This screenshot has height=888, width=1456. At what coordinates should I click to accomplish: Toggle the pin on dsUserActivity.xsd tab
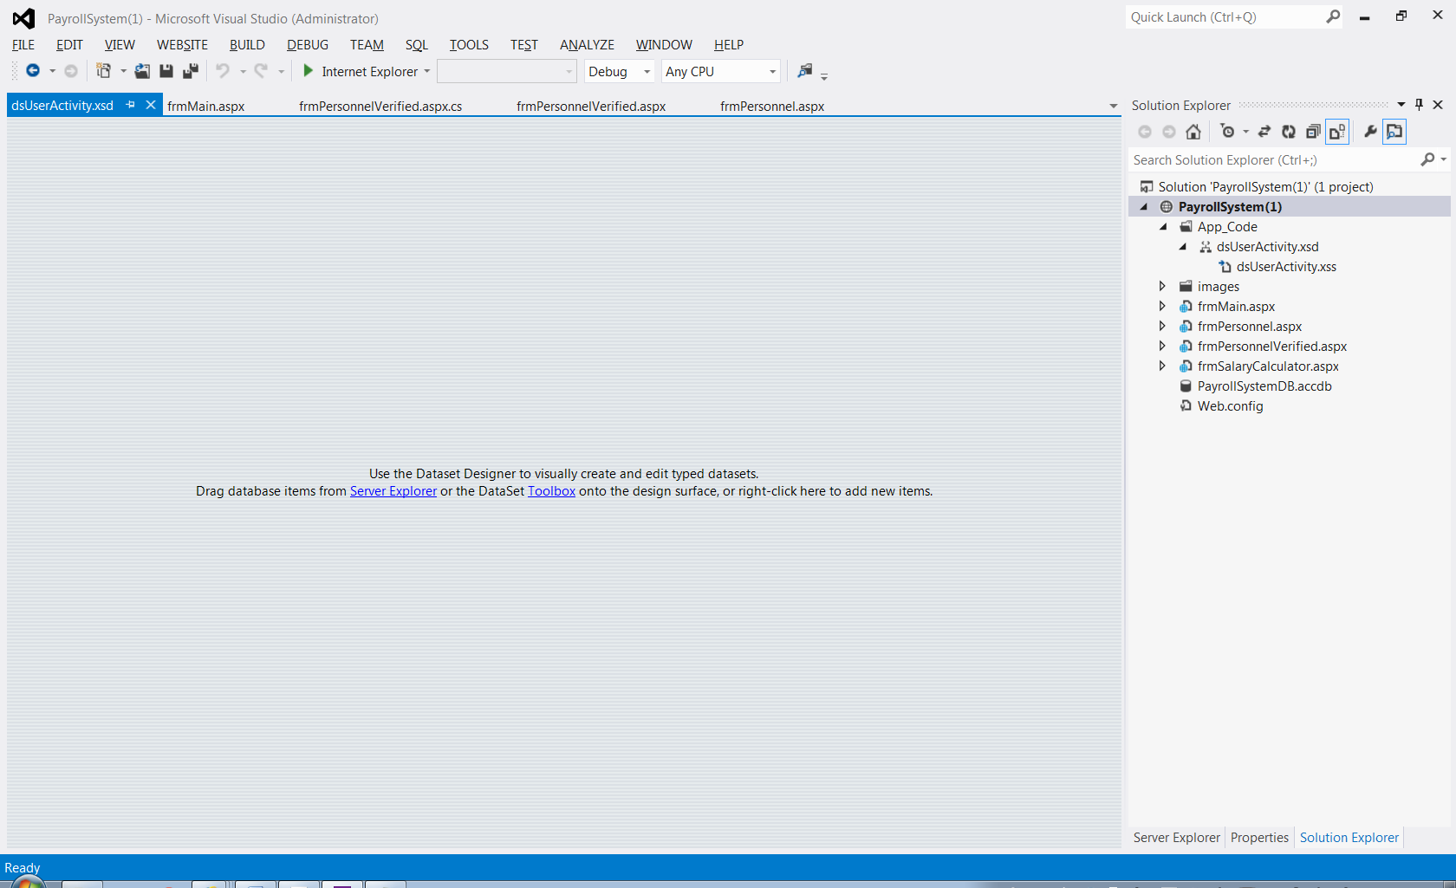[131, 105]
